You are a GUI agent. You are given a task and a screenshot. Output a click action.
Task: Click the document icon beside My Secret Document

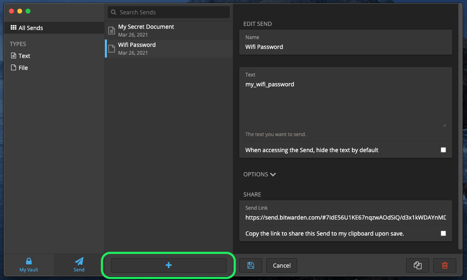(111, 30)
